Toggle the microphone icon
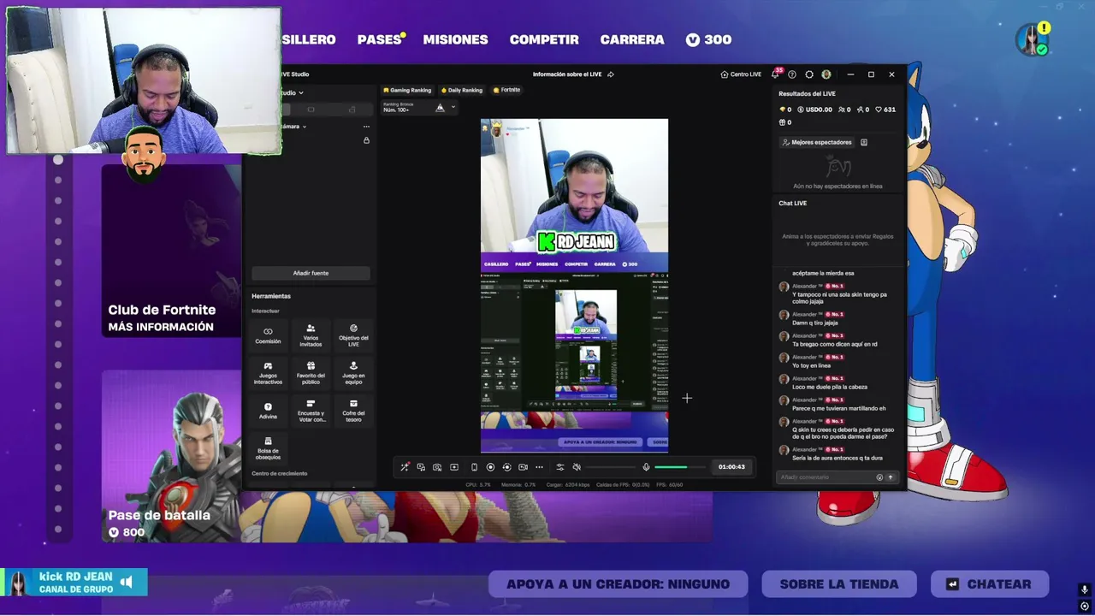Screen dimensions: 1095x616 tap(646, 467)
